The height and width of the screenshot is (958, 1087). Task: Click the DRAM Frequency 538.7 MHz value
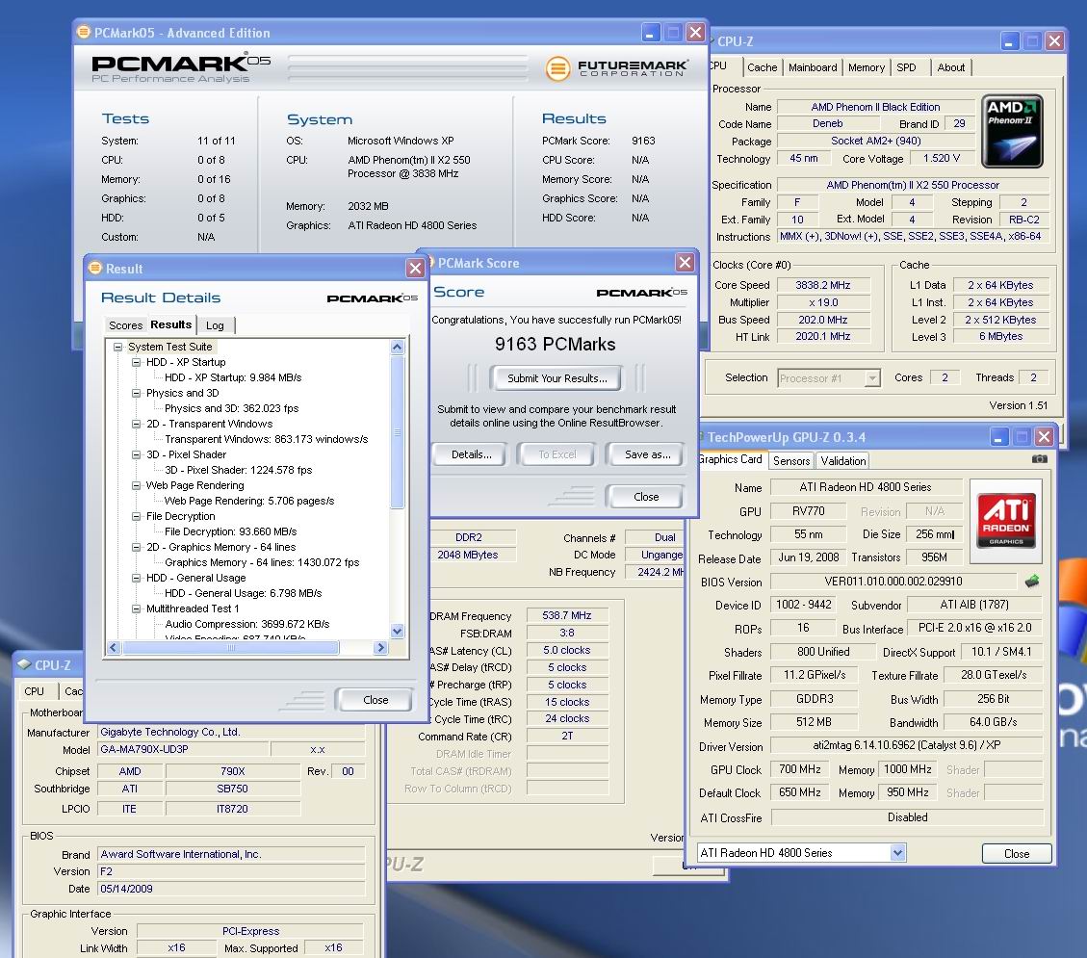567,615
